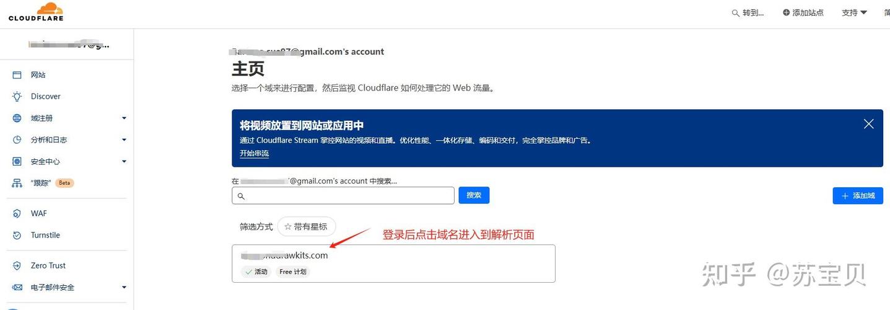Open the 支持 dropdown menu
The height and width of the screenshot is (310, 890).
pyautogui.click(x=854, y=12)
